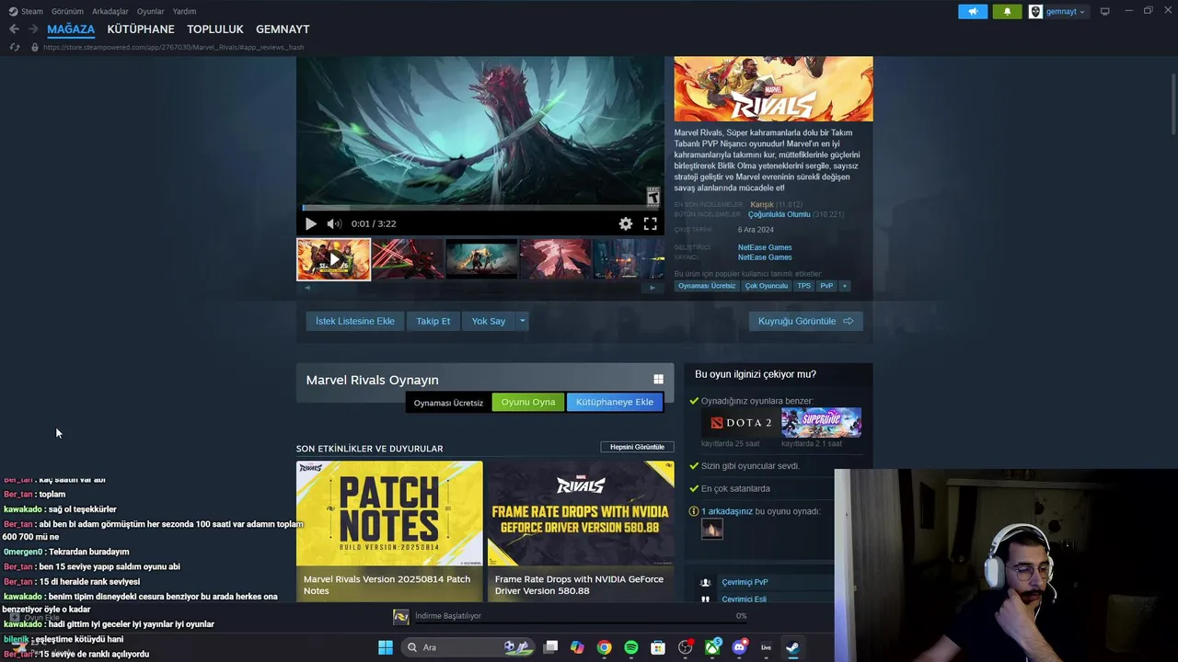Open the DOTA 2 similar game

point(740,423)
